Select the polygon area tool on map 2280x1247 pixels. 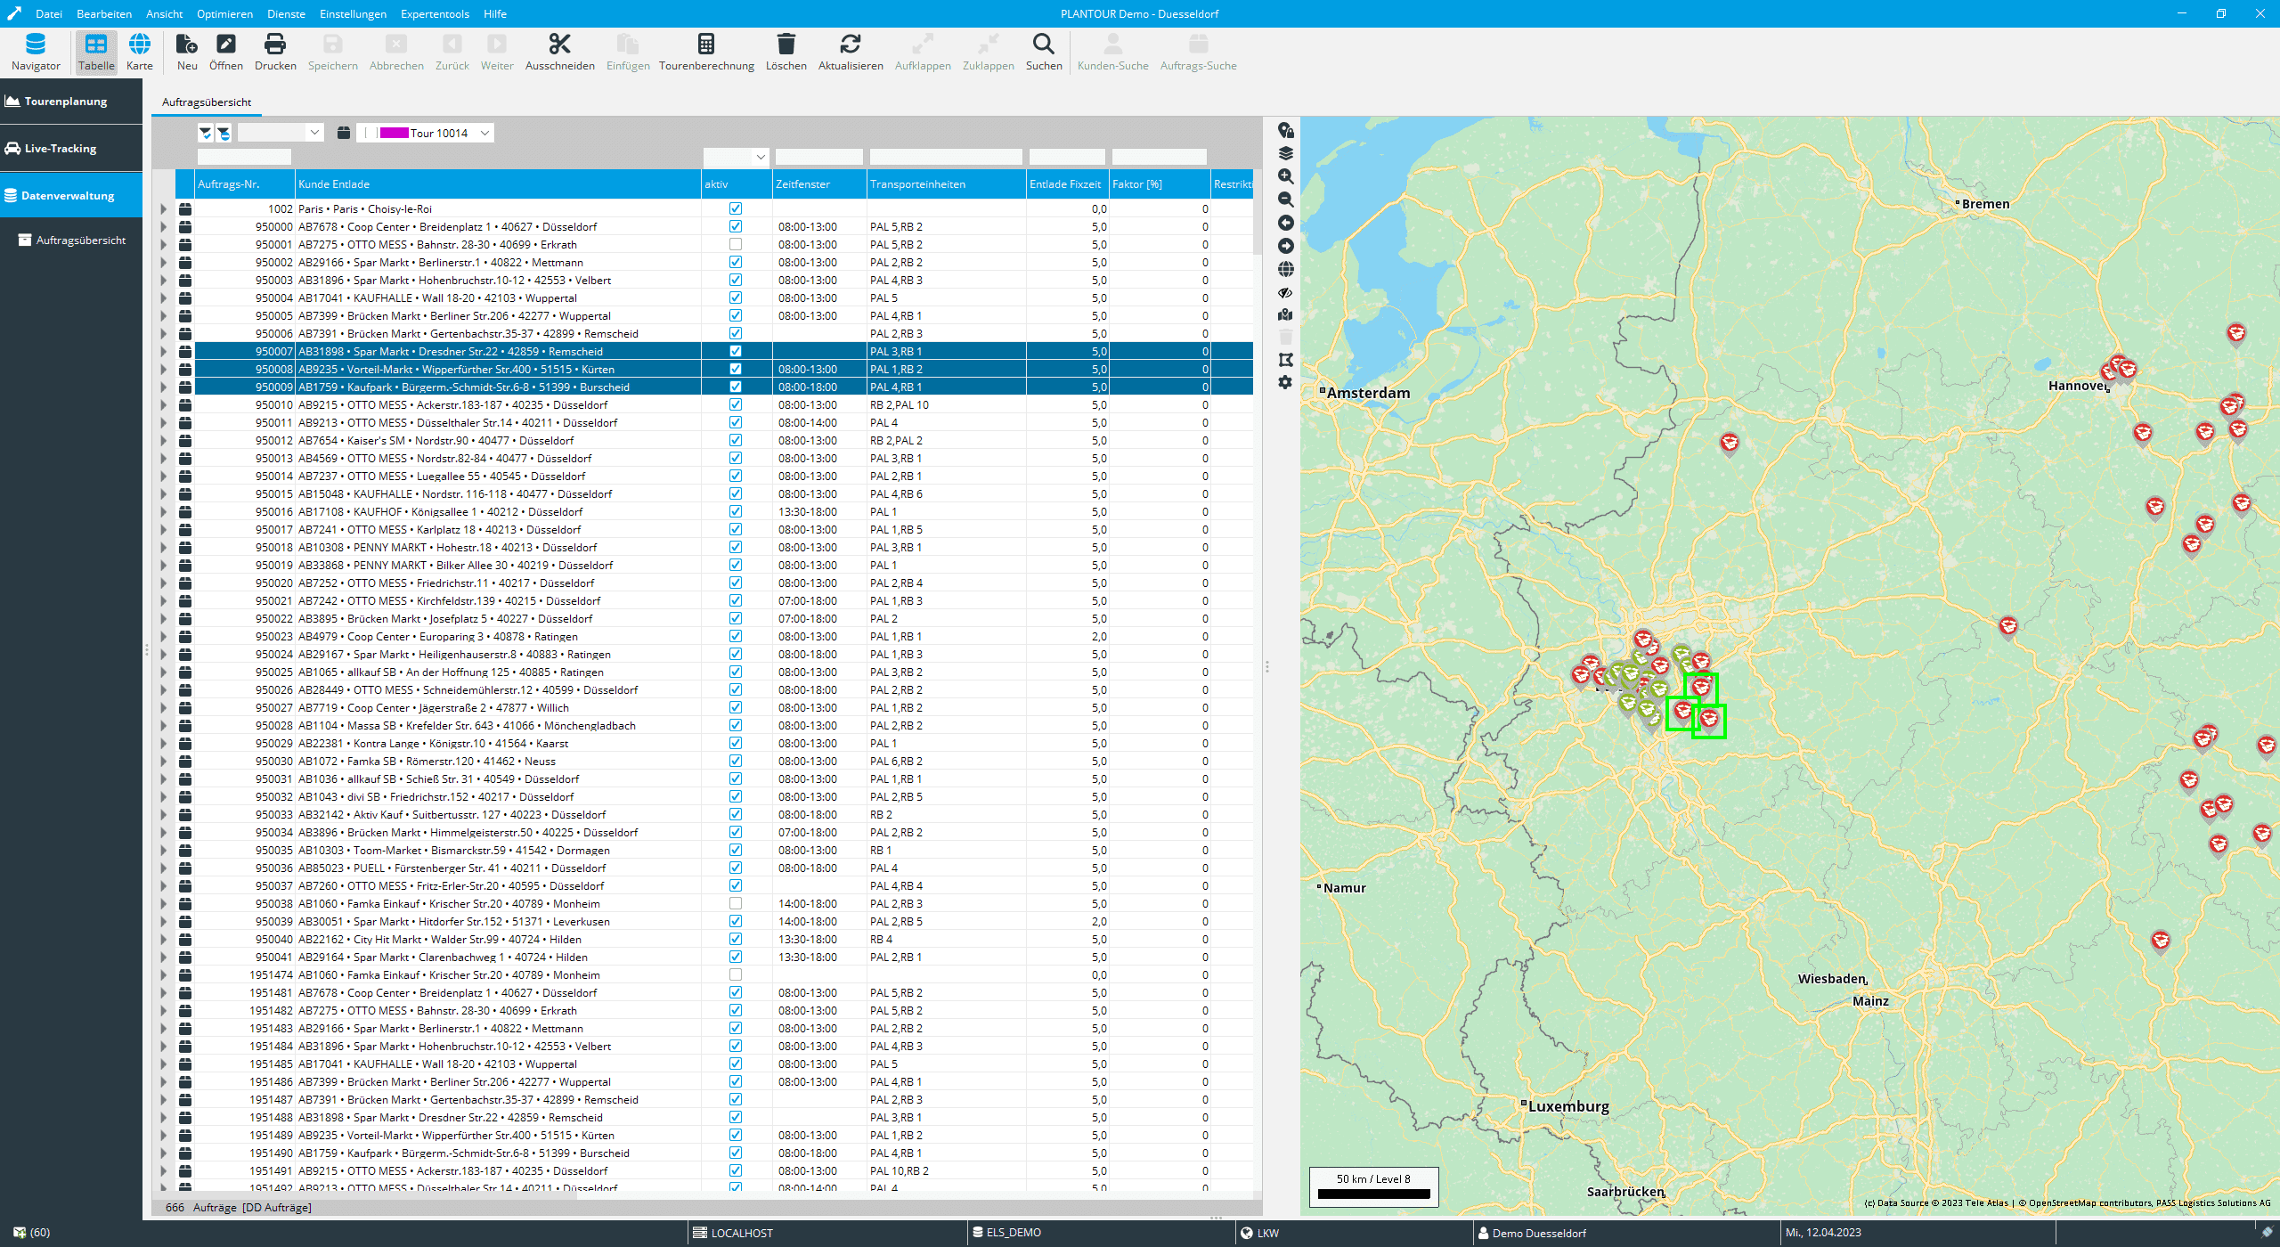1285,360
